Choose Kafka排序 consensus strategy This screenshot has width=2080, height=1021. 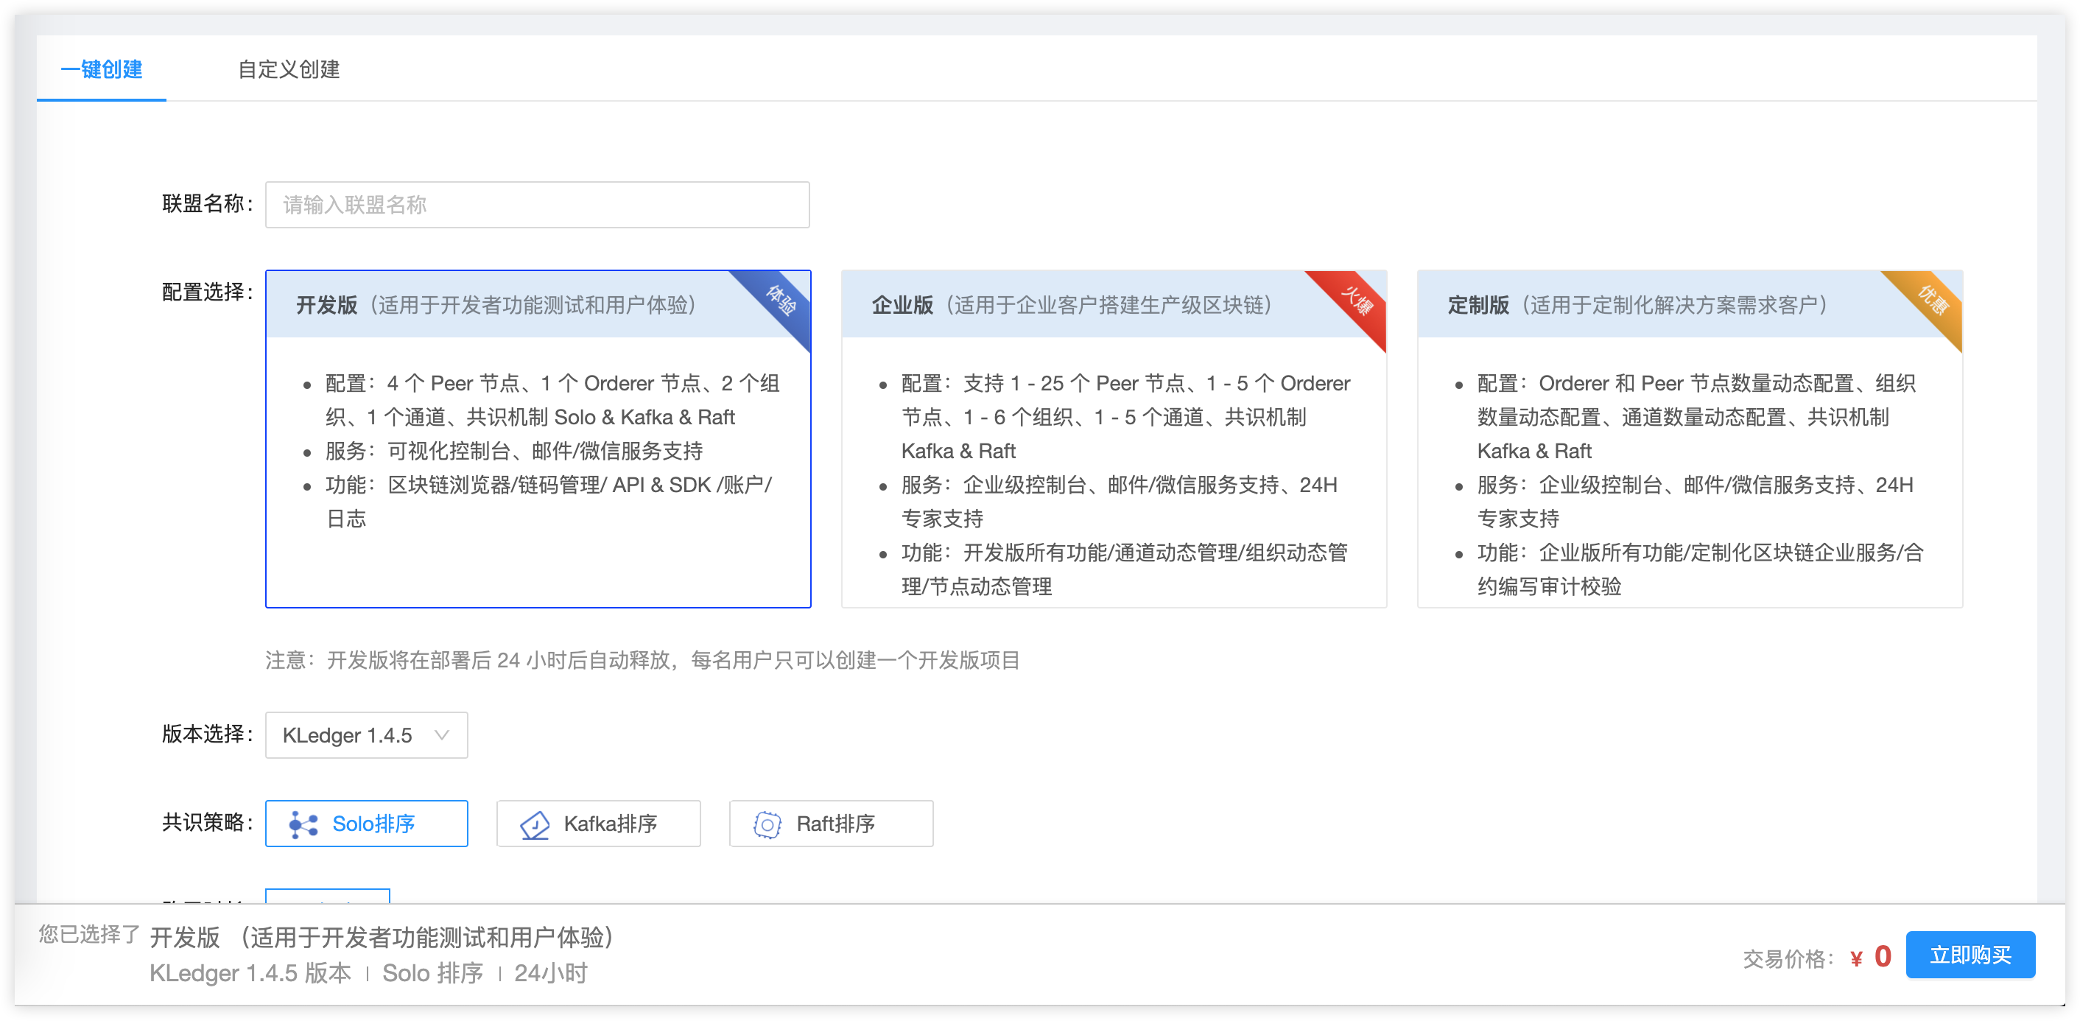[x=598, y=823]
